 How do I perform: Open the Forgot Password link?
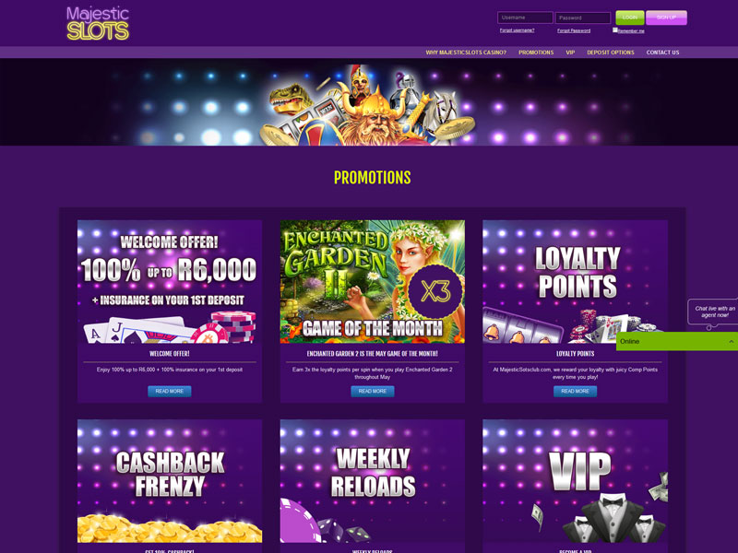(x=574, y=30)
